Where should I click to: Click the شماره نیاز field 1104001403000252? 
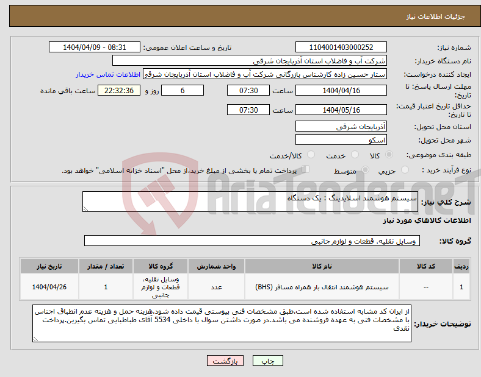[341, 47]
